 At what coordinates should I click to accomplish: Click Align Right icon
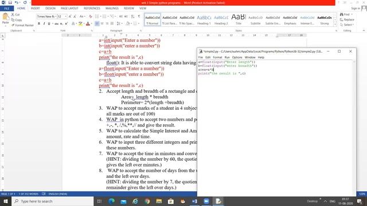point(107,23)
